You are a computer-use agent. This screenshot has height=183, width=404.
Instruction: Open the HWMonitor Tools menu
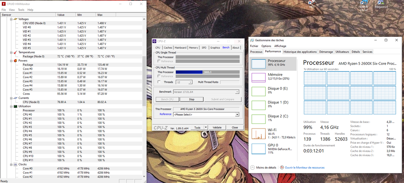pos(21,10)
